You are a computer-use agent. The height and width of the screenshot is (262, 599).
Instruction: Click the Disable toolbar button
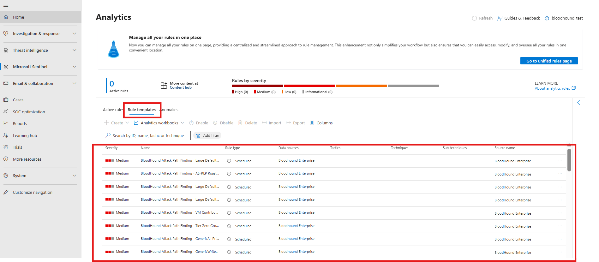pyautogui.click(x=223, y=123)
